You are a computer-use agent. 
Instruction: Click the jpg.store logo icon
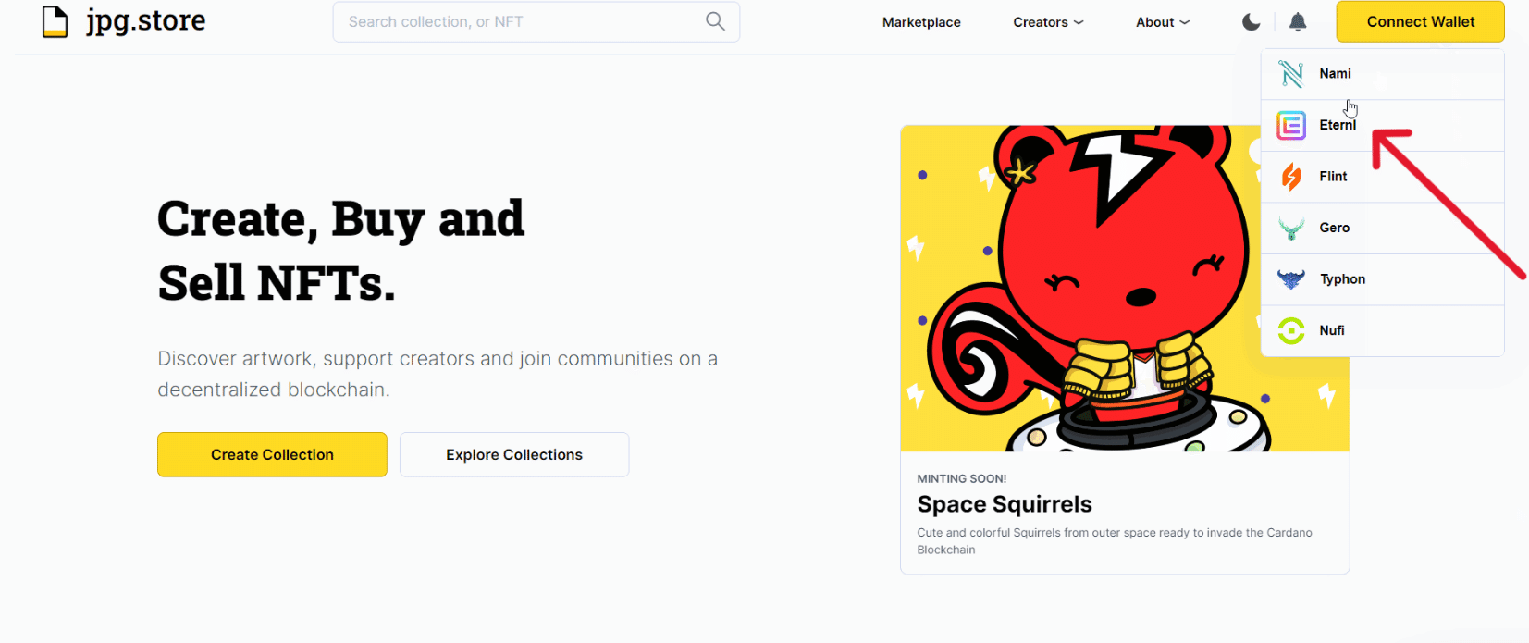click(55, 21)
